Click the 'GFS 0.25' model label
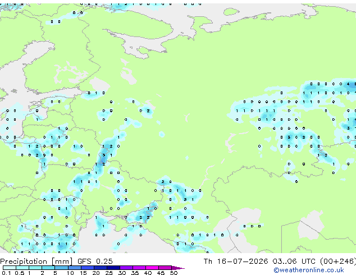356x275 pixels. pos(95,262)
